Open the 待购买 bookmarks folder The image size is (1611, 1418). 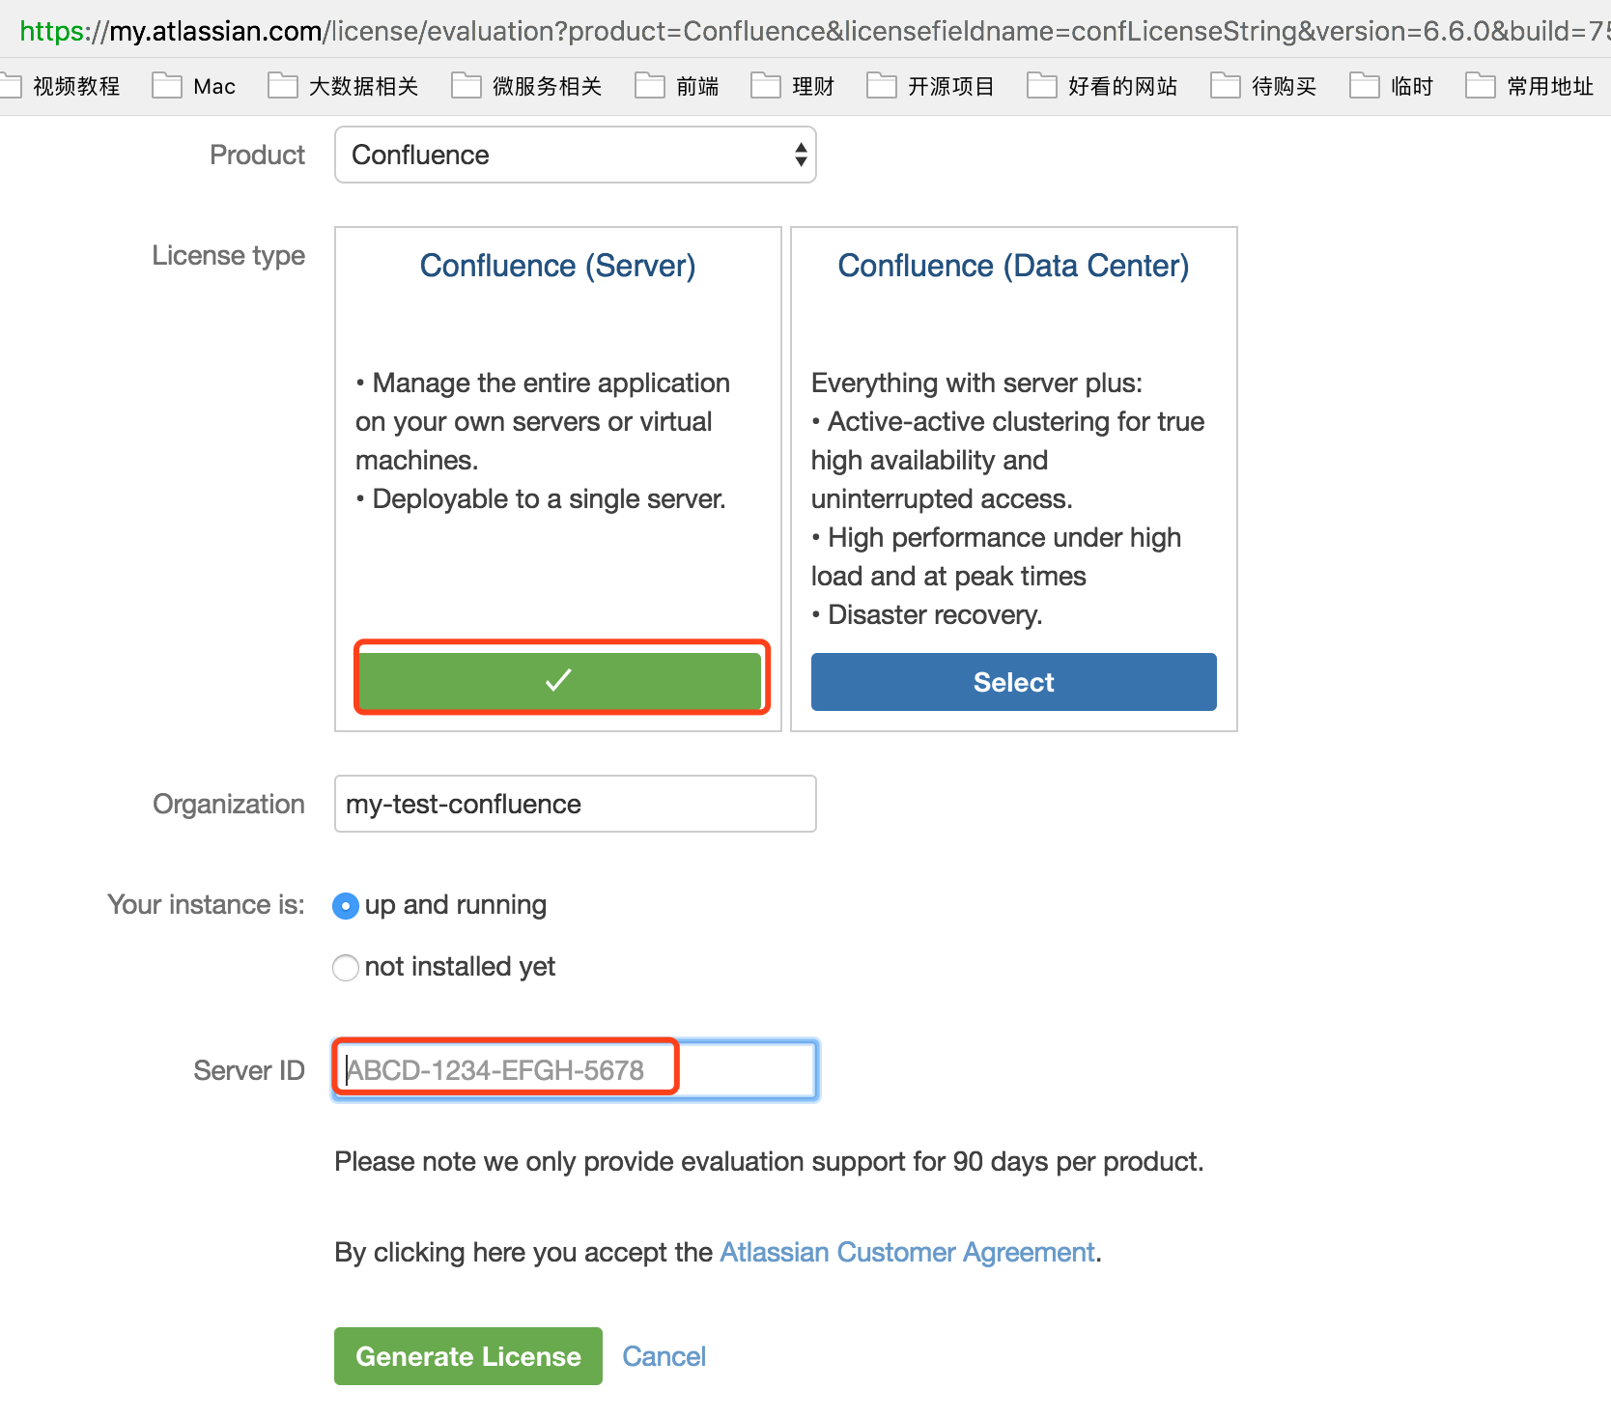pyautogui.click(x=1282, y=85)
